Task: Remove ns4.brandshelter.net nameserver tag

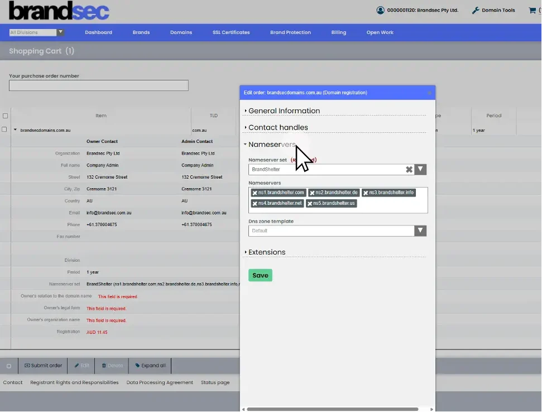Action: pos(255,204)
